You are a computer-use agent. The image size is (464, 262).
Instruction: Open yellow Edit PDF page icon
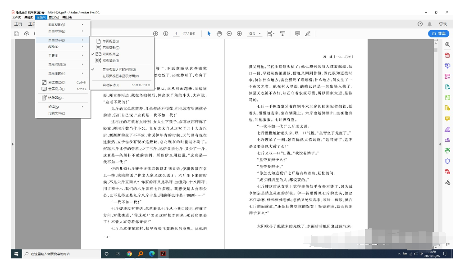pos(447,108)
